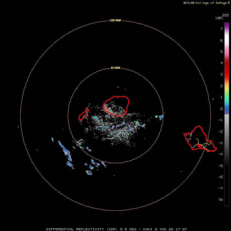Viewport: 231px width, 231px height.
Task: Select the 5 dB scale label
Action: tap(222, 52)
